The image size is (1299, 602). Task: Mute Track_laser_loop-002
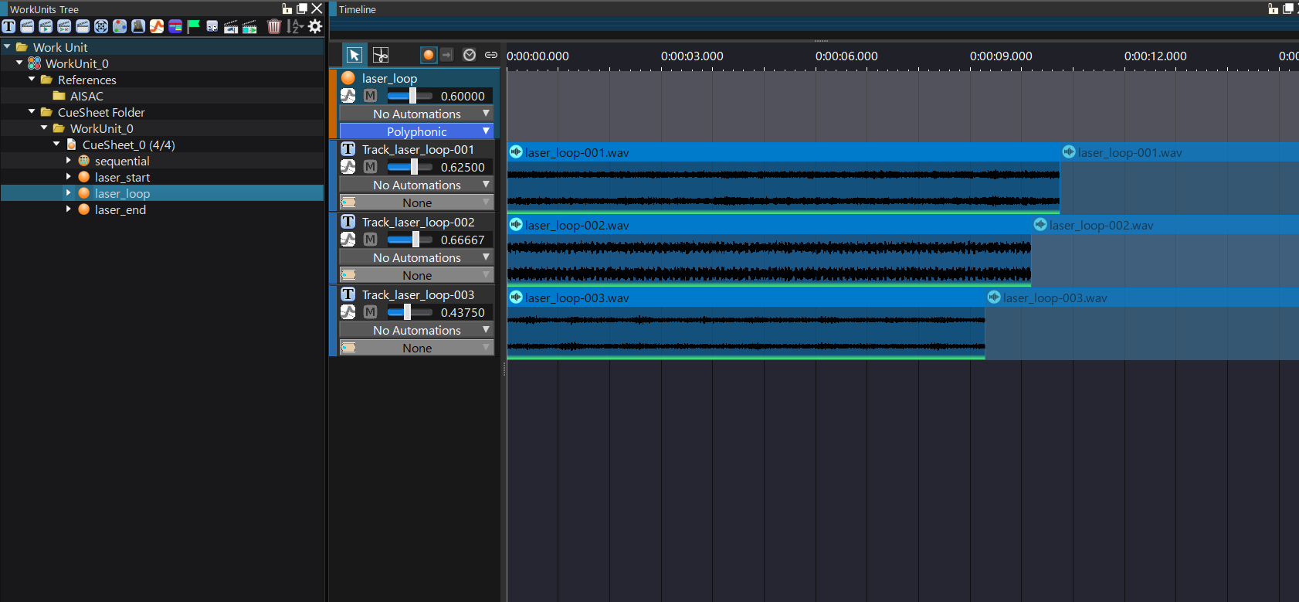(371, 240)
